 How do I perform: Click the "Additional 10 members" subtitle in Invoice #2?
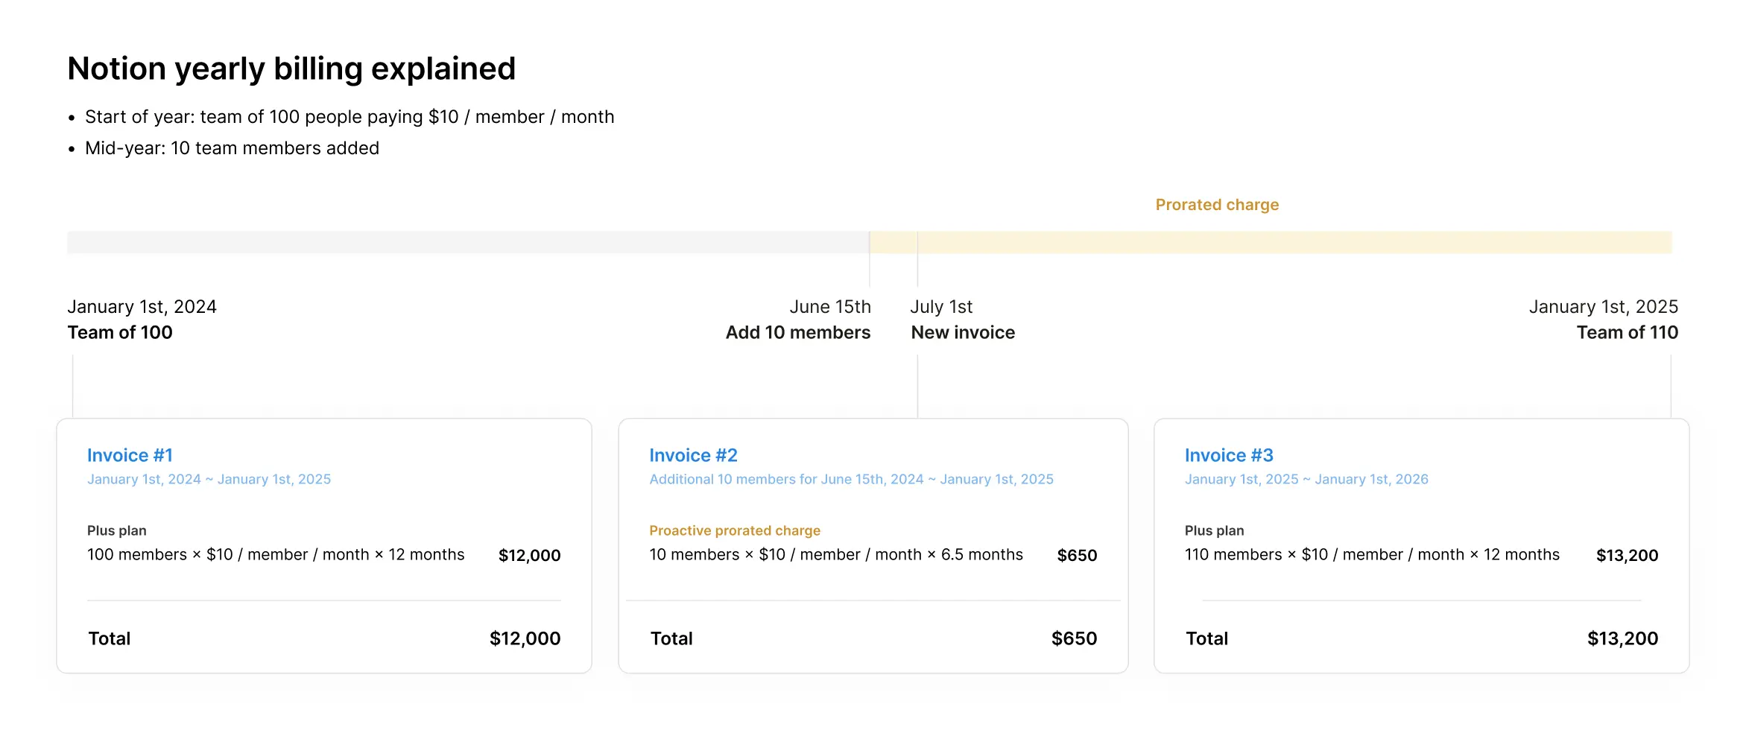click(x=851, y=480)
